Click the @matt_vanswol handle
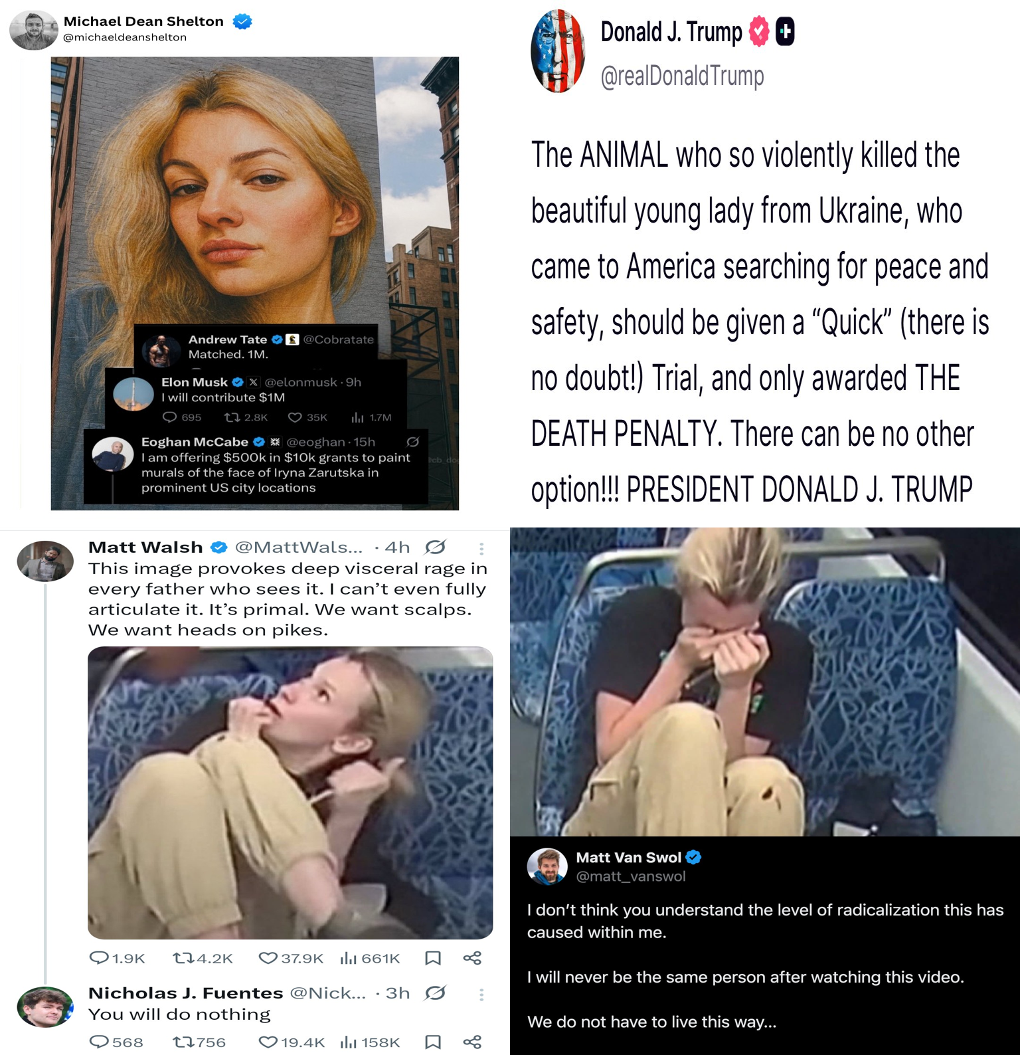Screen dimensions: 1020x1055 point(630,876)
